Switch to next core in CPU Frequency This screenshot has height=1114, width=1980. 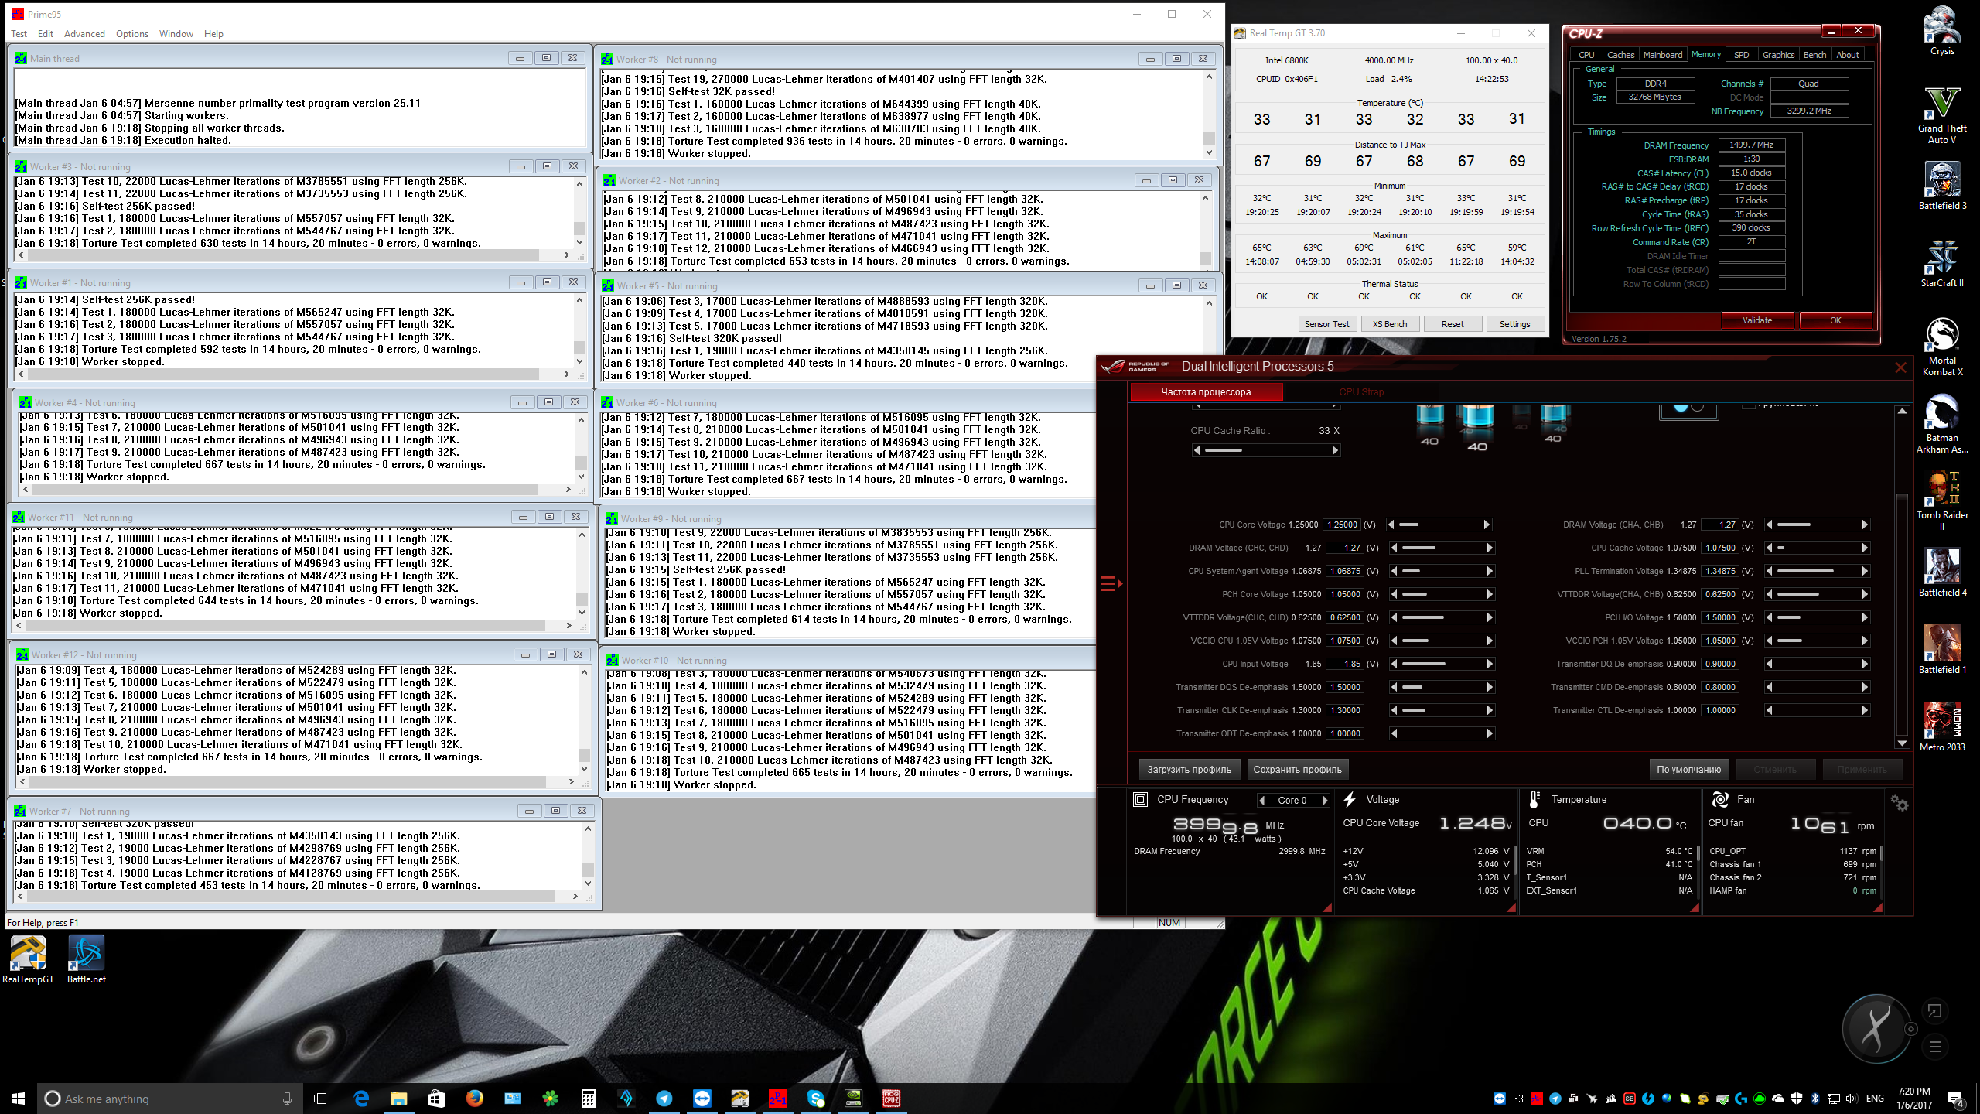click(1325, 801)
